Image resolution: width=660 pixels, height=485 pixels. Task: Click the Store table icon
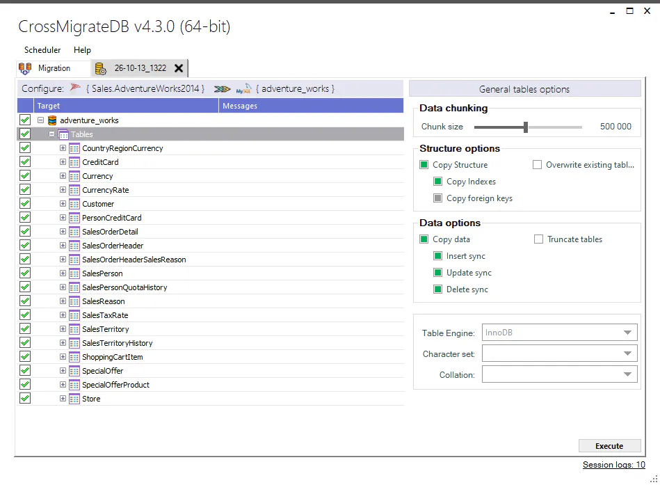tap(74, 399)
